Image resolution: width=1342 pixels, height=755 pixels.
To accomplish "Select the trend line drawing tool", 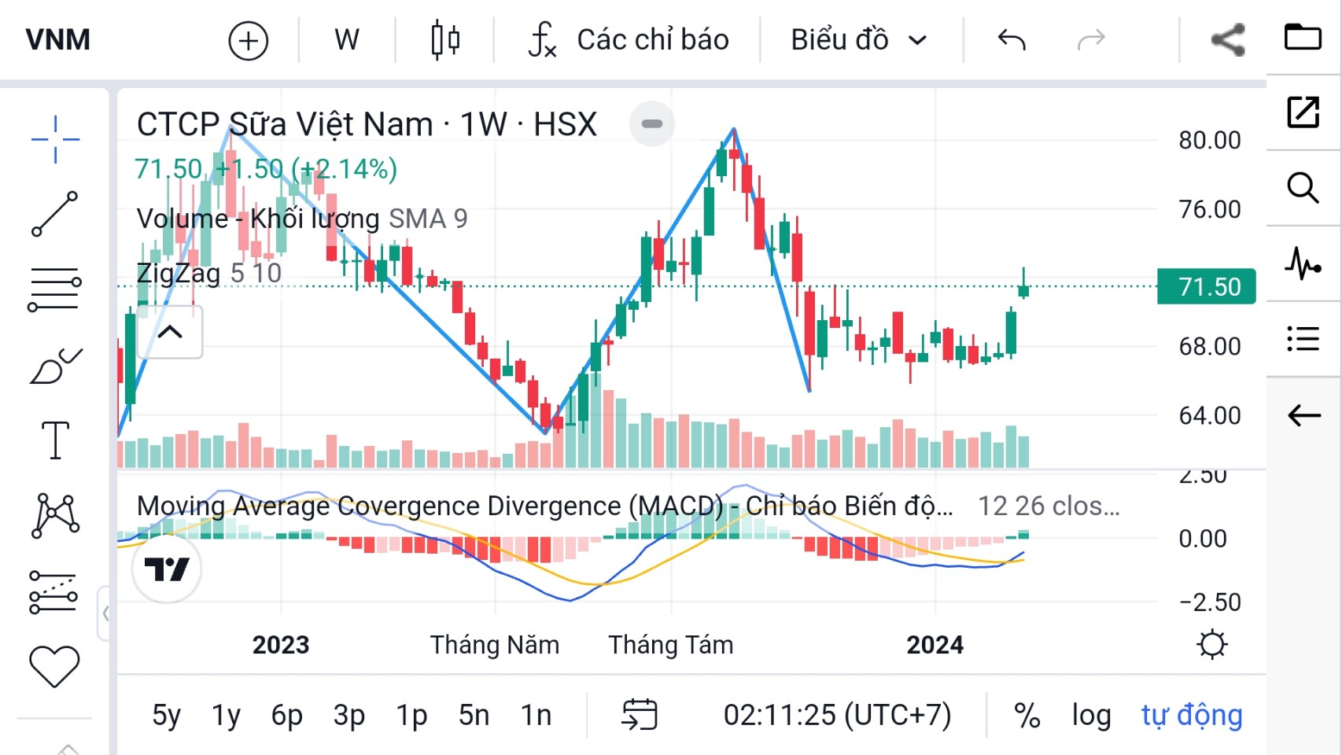I will [x=55, y=214].
